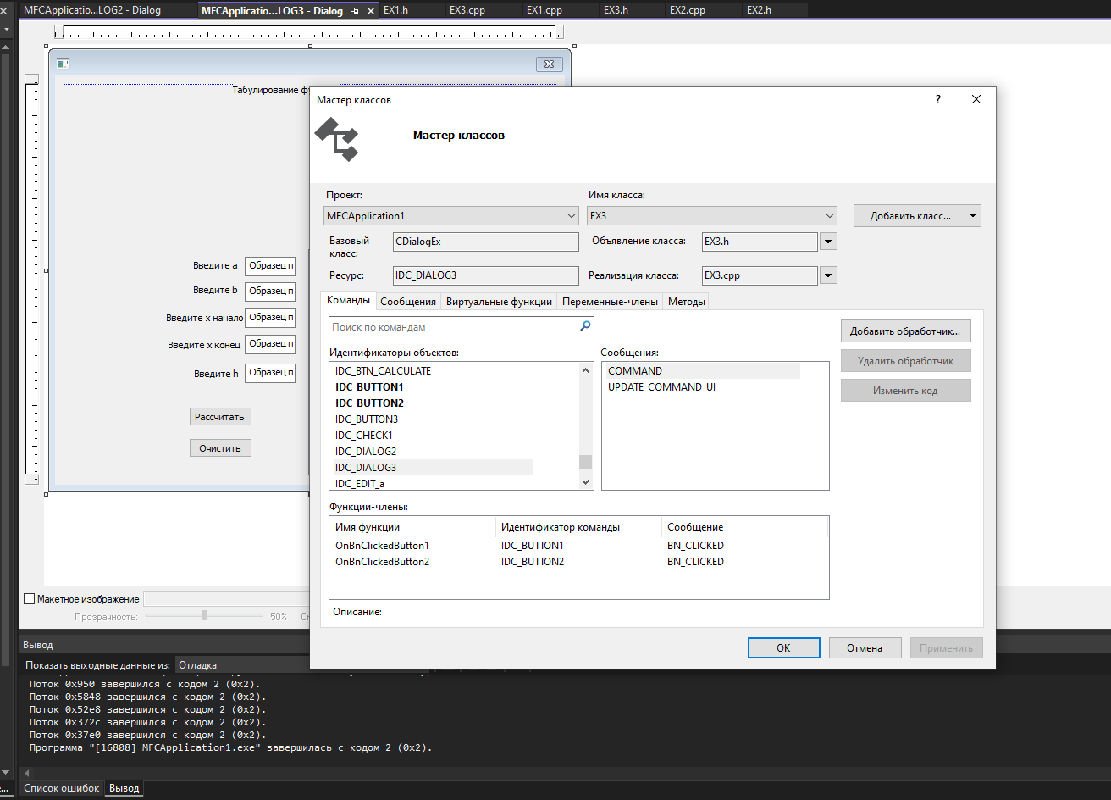The image size is (1111, 800).
Task: Confirm with the OK button
Action: pos(783,647)
